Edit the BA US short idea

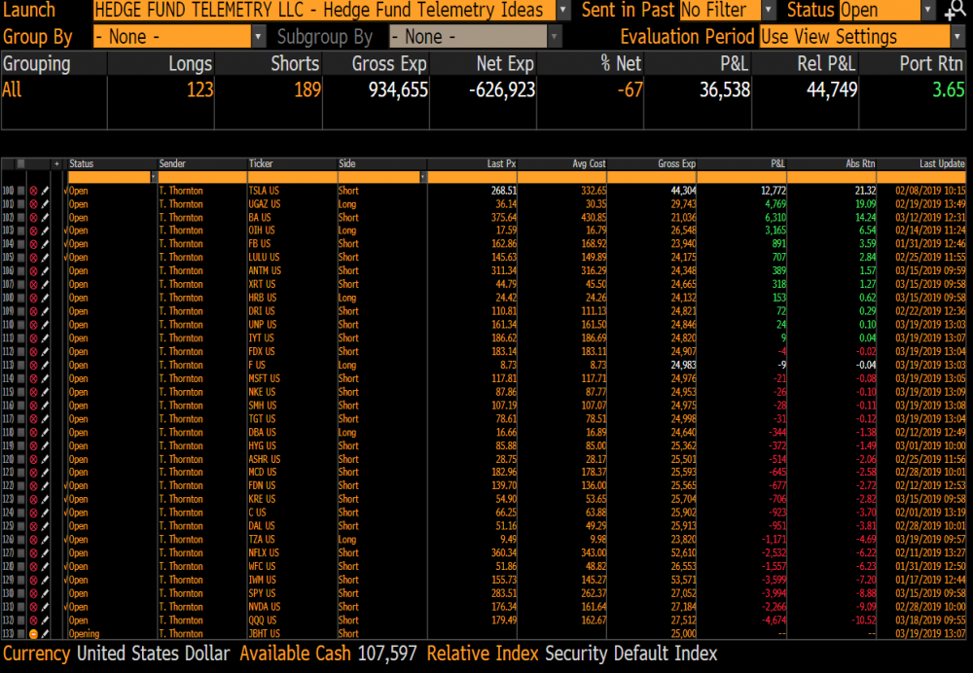click(45, 218)
